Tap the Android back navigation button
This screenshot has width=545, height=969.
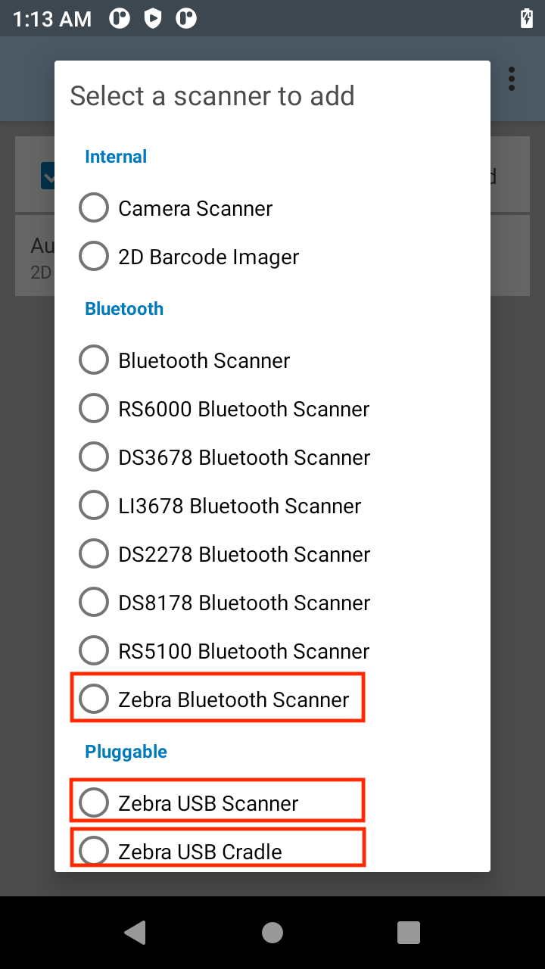point(135,933)
